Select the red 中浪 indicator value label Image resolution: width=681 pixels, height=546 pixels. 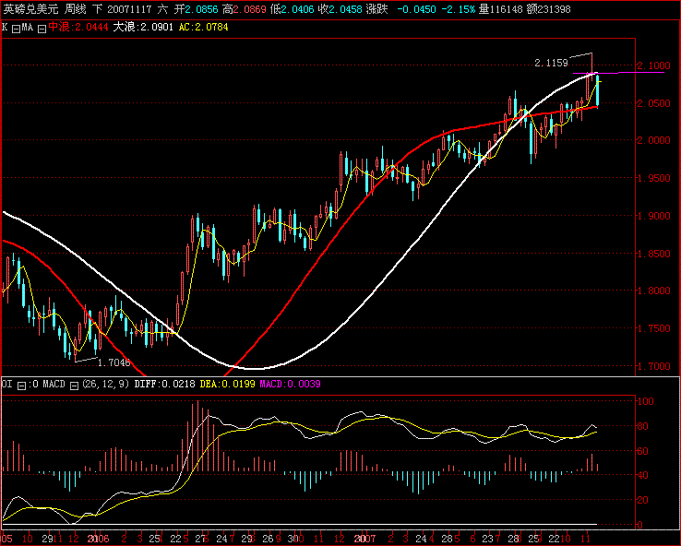78,28
